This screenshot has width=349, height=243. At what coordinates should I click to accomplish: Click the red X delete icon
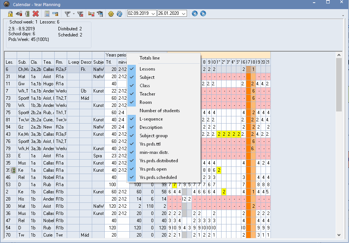tap(36, 14)
